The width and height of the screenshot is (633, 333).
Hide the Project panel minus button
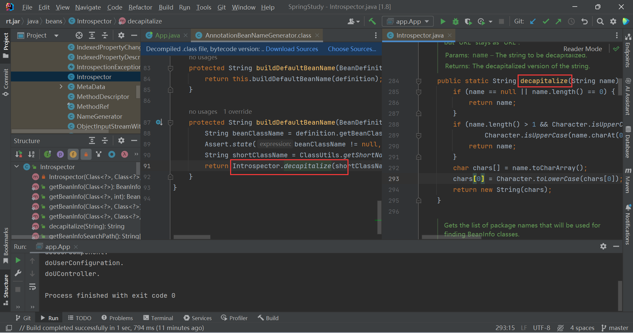point(134,35)
